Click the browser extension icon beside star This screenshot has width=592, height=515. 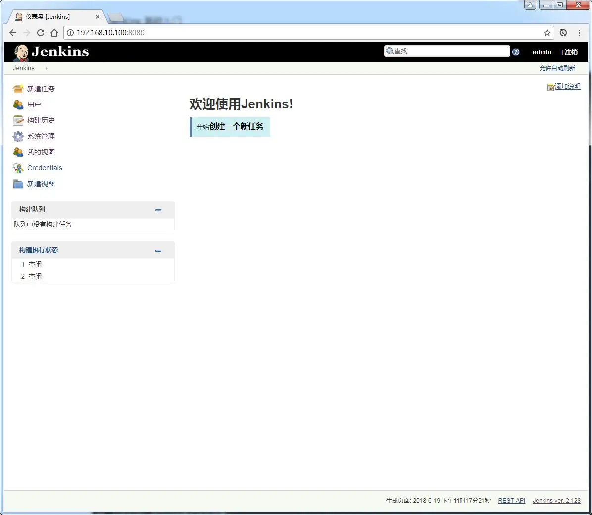[563, 33]
